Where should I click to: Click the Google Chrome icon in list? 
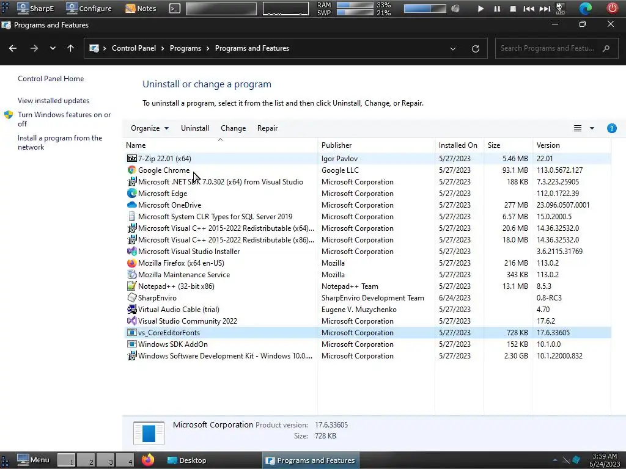(x=132, y=170)
